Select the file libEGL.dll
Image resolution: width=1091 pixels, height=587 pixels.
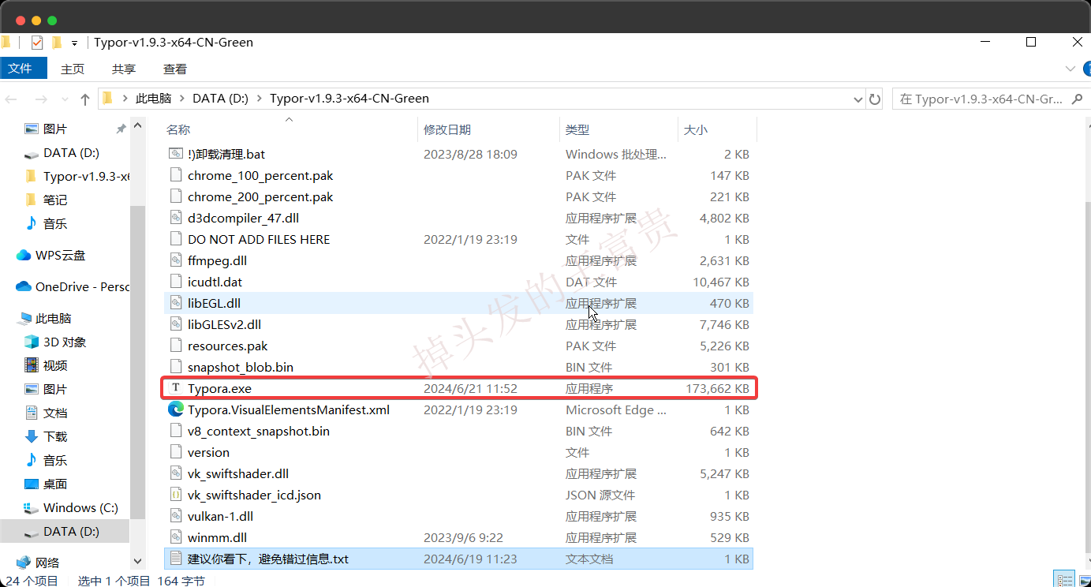click(x=458, y=304)
